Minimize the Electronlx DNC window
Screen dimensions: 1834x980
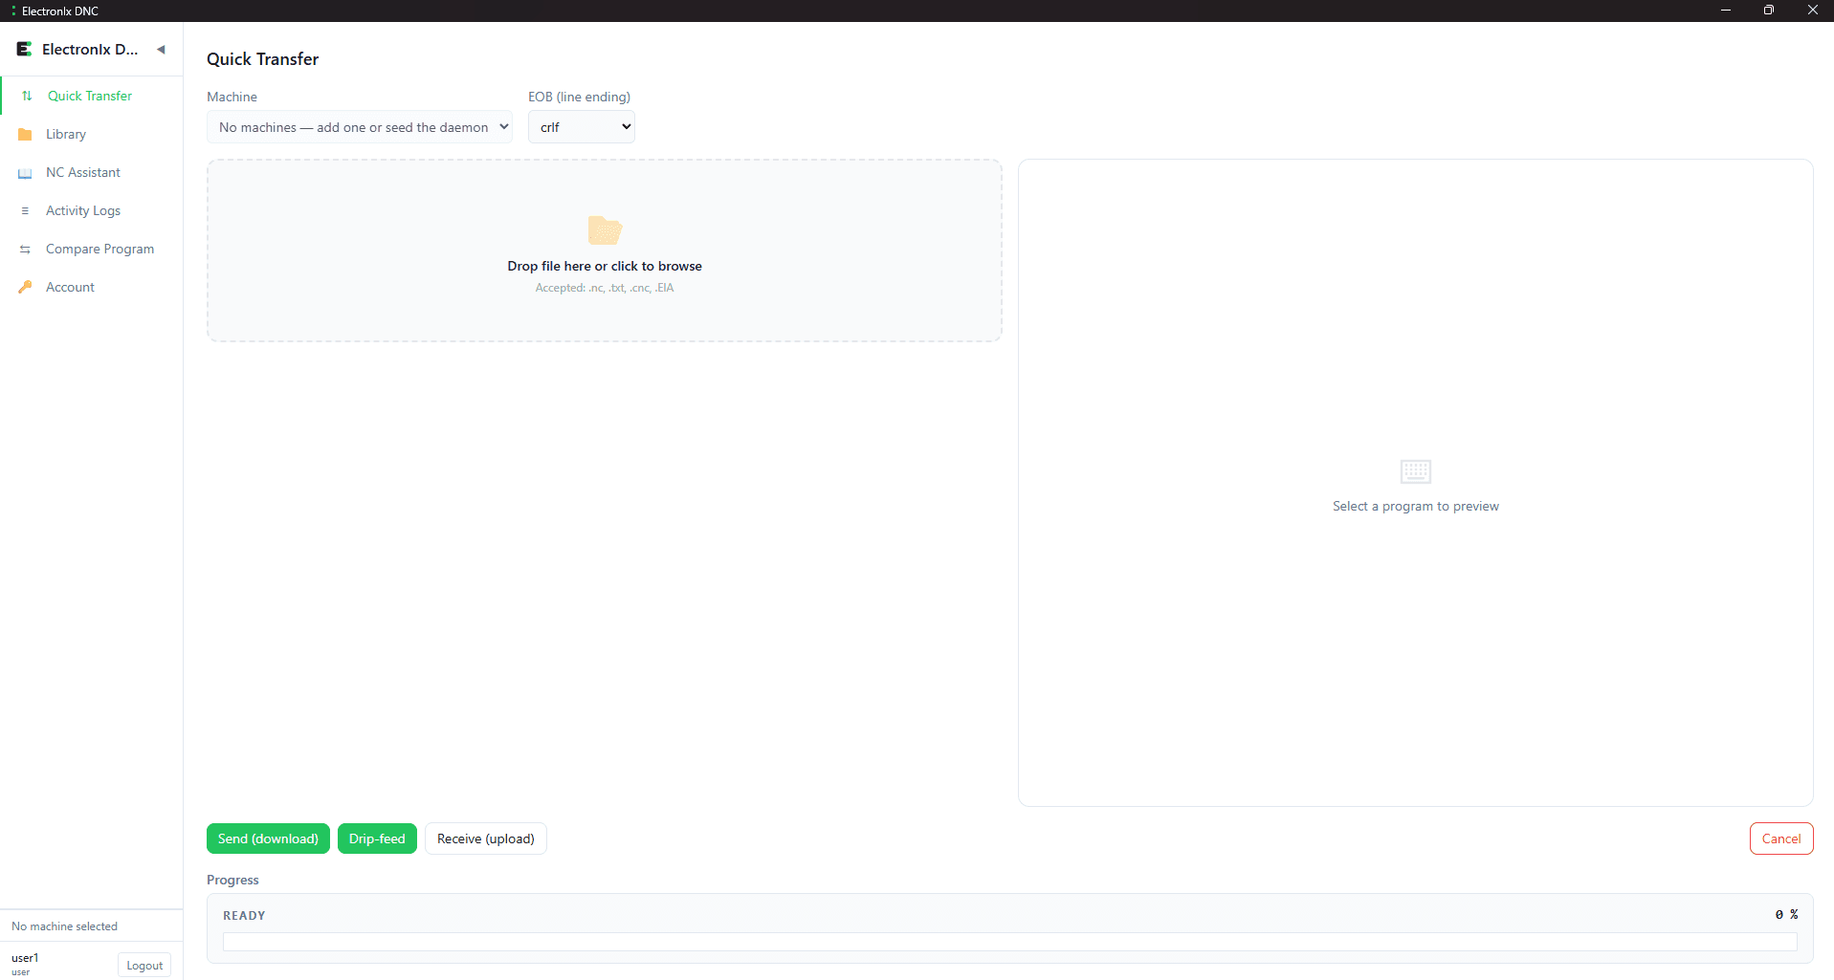tap(1726, 11)
